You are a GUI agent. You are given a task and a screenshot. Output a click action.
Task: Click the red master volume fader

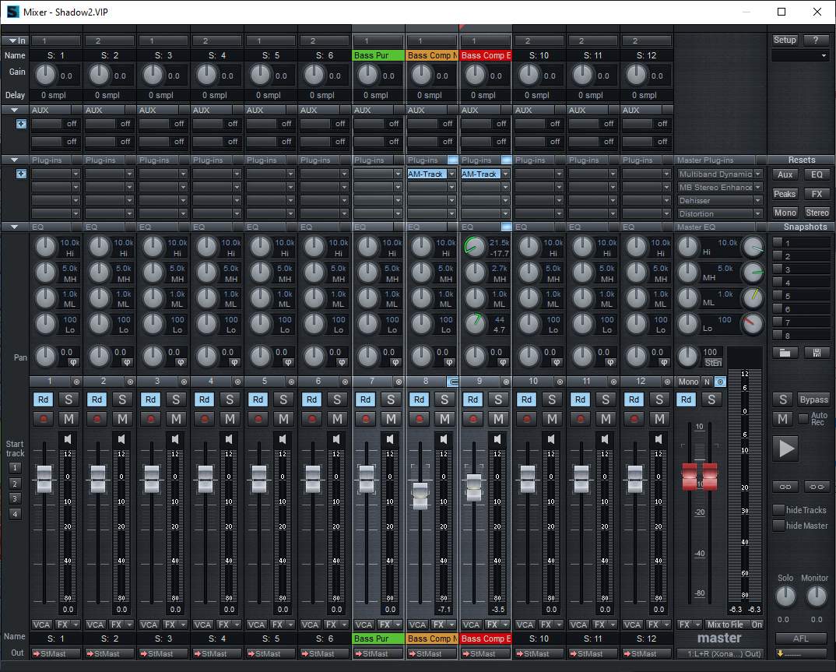coord(699,476)
